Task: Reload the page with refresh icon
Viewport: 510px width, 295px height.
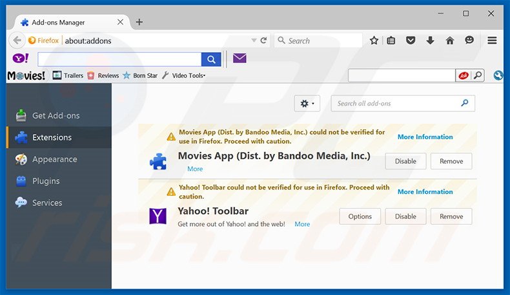Action: (264, 41)
